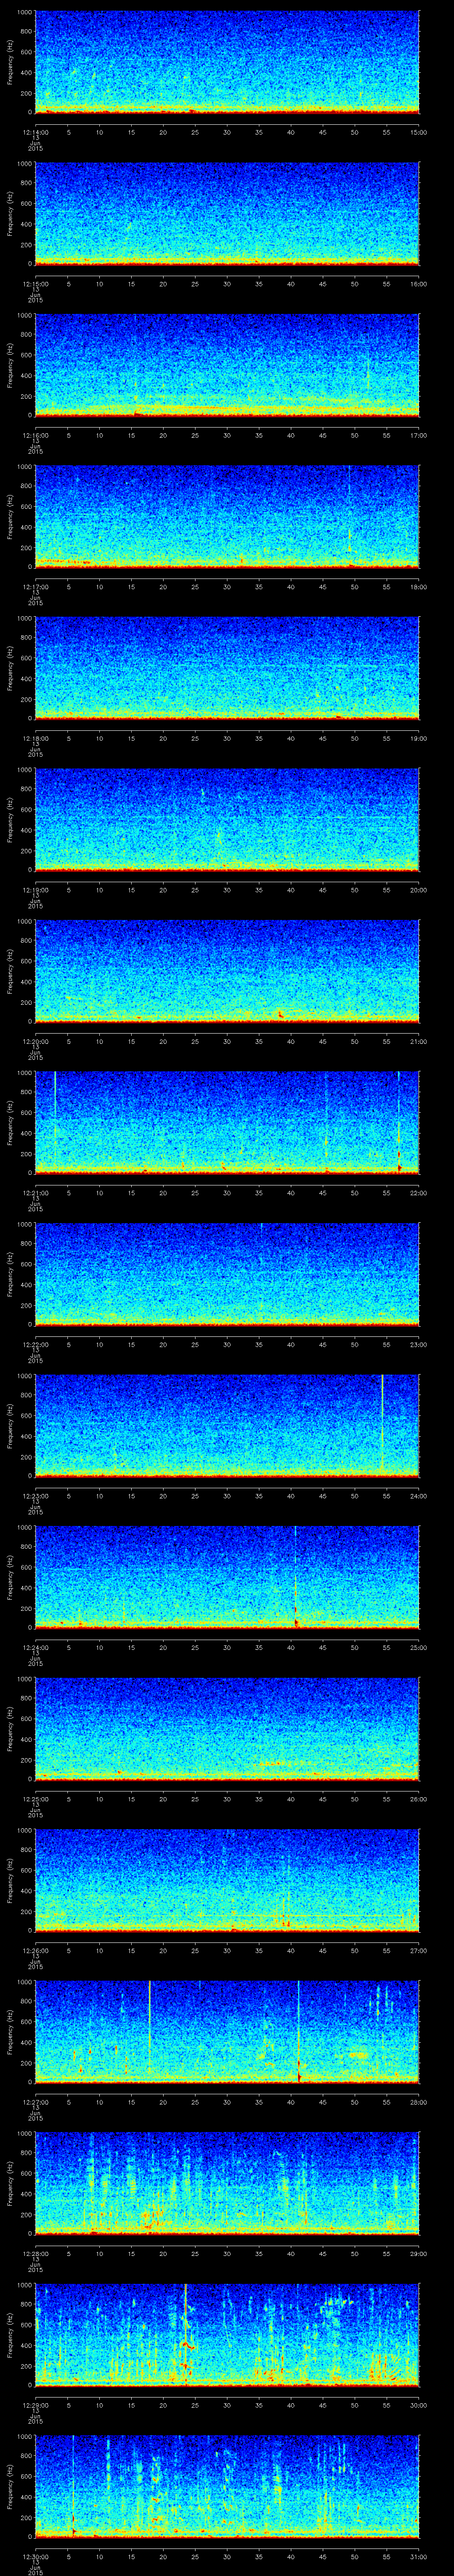Click the 12:16:00 start time label

[35, 435]
